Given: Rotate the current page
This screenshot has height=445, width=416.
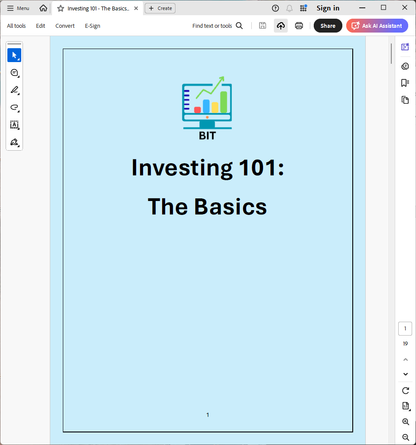Looking at the screenshot, I should tap(405, 390).
